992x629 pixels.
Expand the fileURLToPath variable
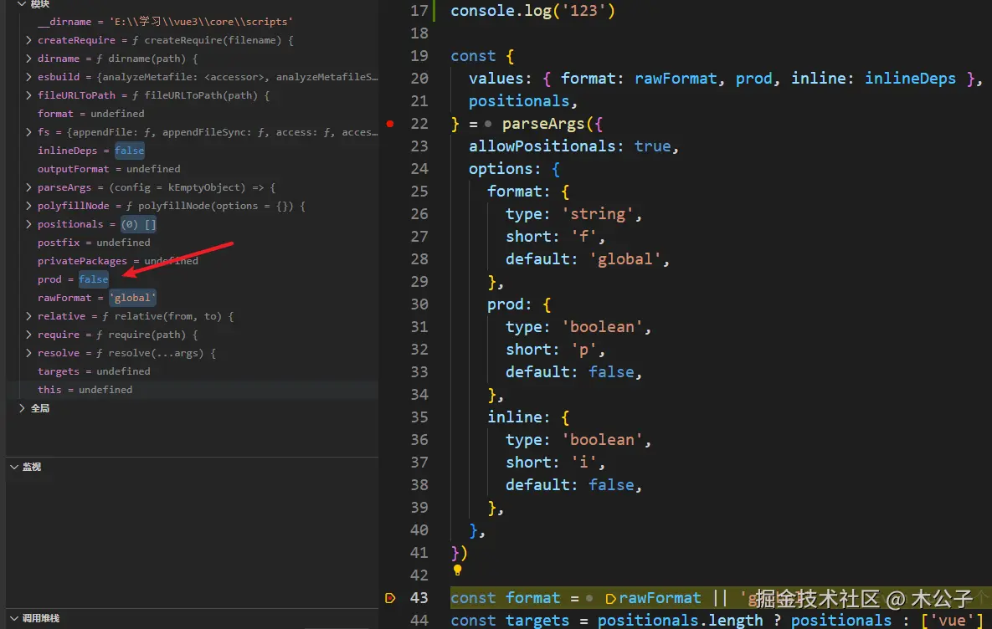(28, 95)
